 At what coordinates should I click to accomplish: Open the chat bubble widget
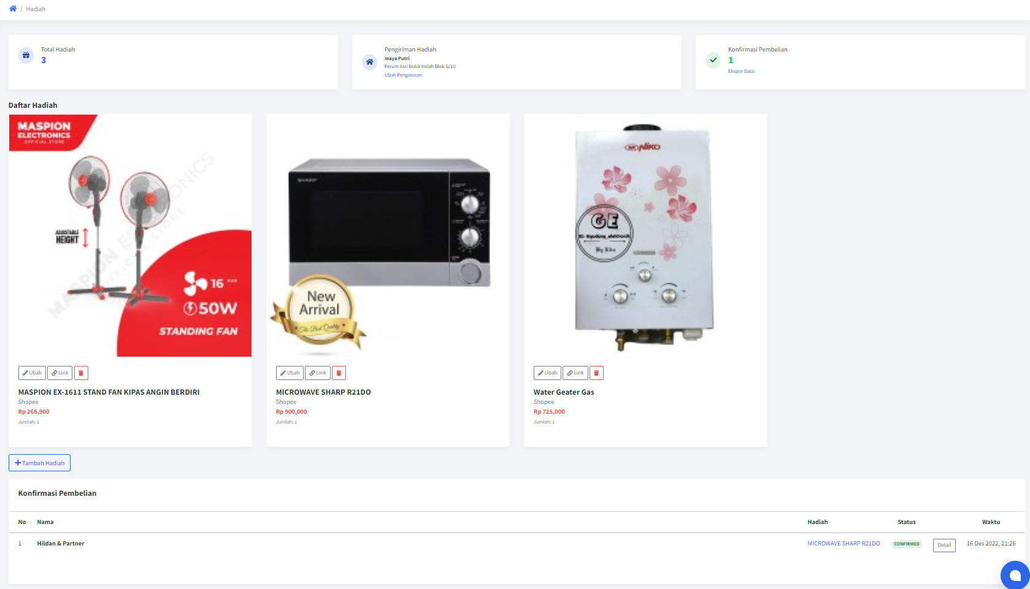[x=1015, y=575]
